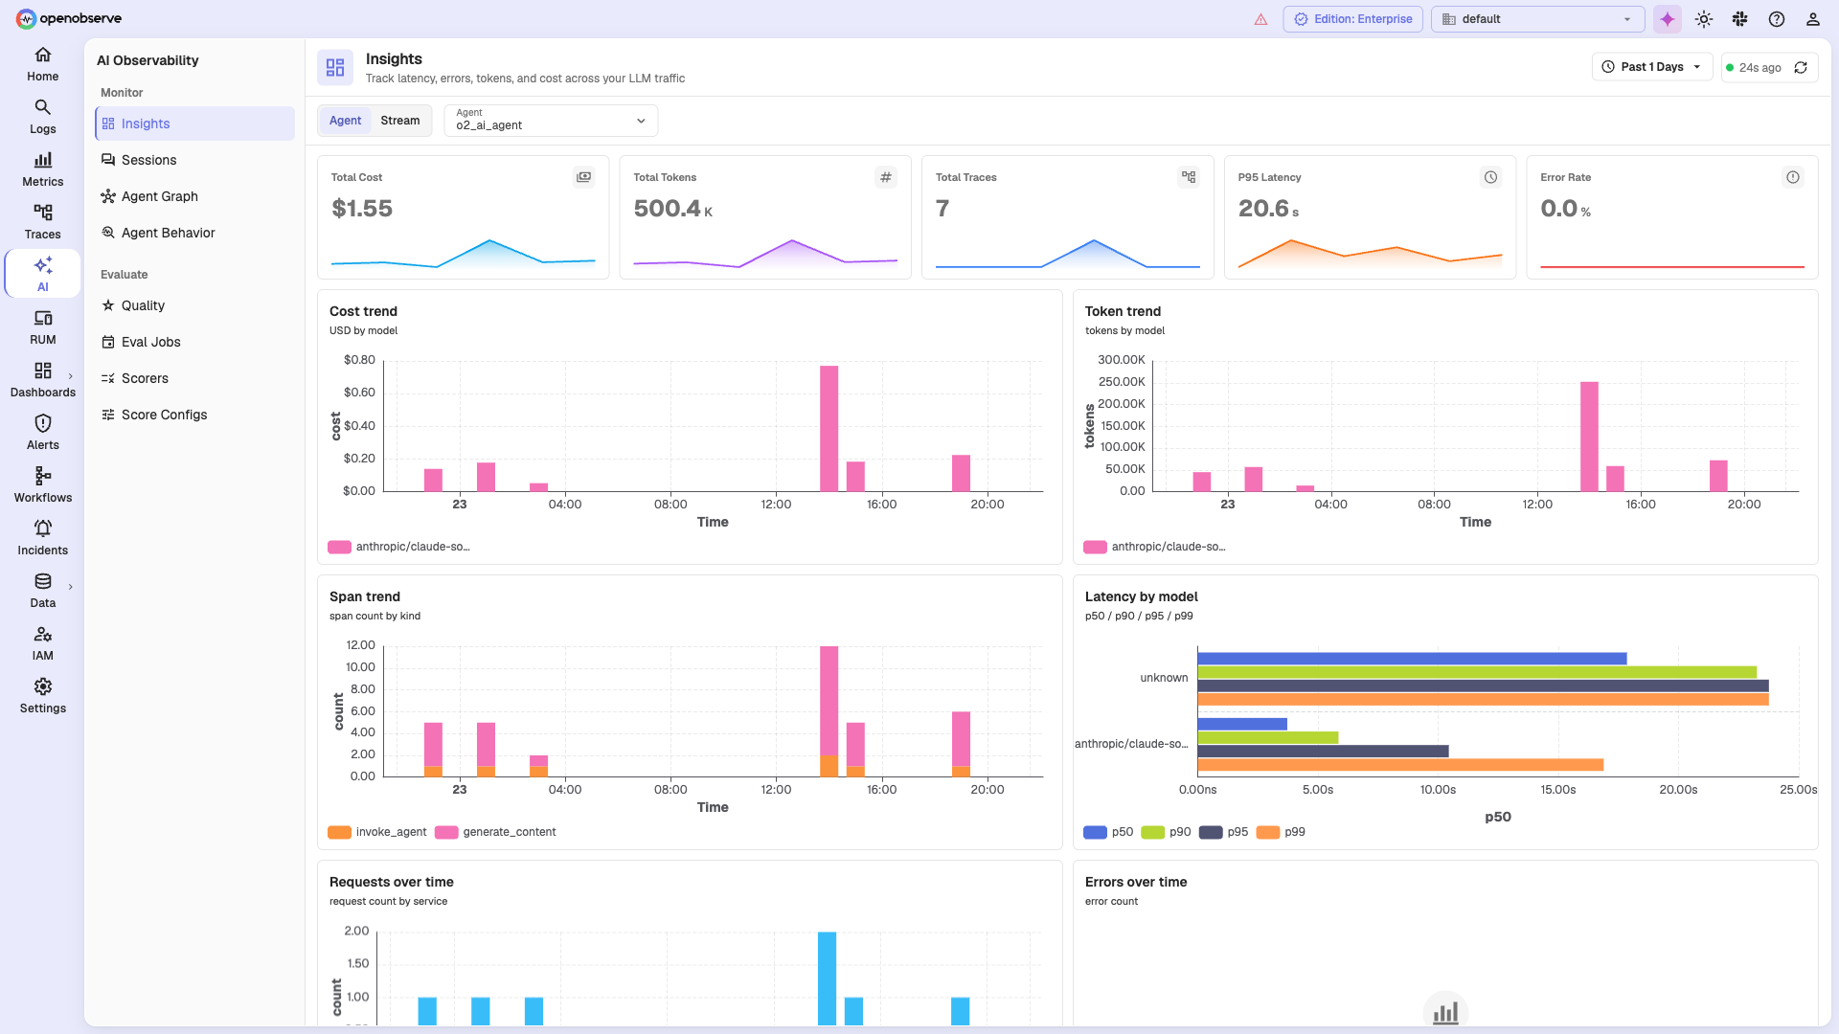This screenshot has height=1034, width=1839.
Task: Toggle the light/dark theme icon
Action: click(1704, 19)
